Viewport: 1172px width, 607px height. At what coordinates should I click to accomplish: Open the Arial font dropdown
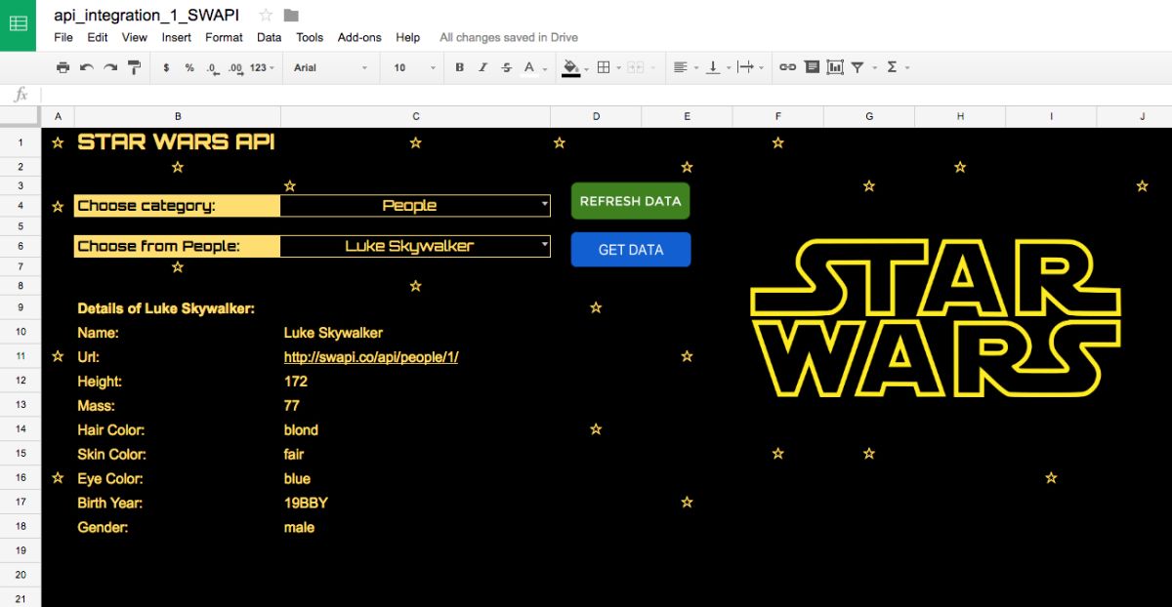tap(331, 67)
